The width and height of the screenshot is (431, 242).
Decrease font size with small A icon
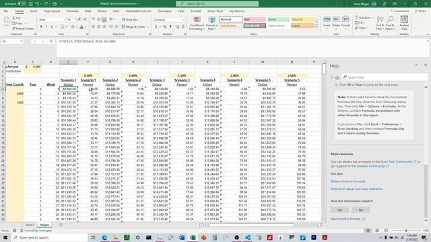coord(85,19)
